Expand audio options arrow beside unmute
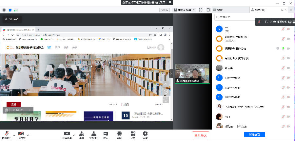 (x=14, y=135)
